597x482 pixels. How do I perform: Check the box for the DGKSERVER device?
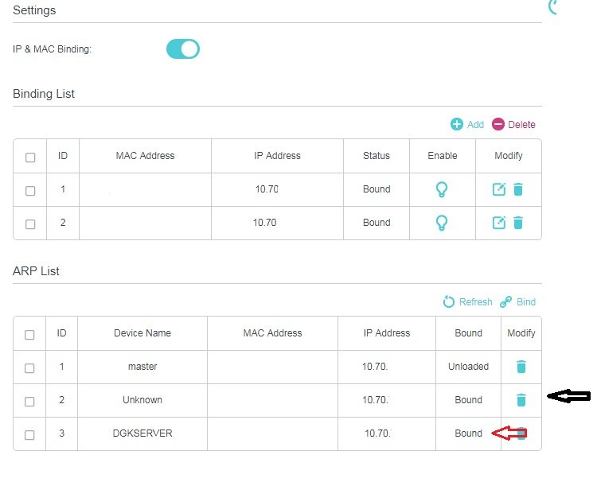pos(29,435)
